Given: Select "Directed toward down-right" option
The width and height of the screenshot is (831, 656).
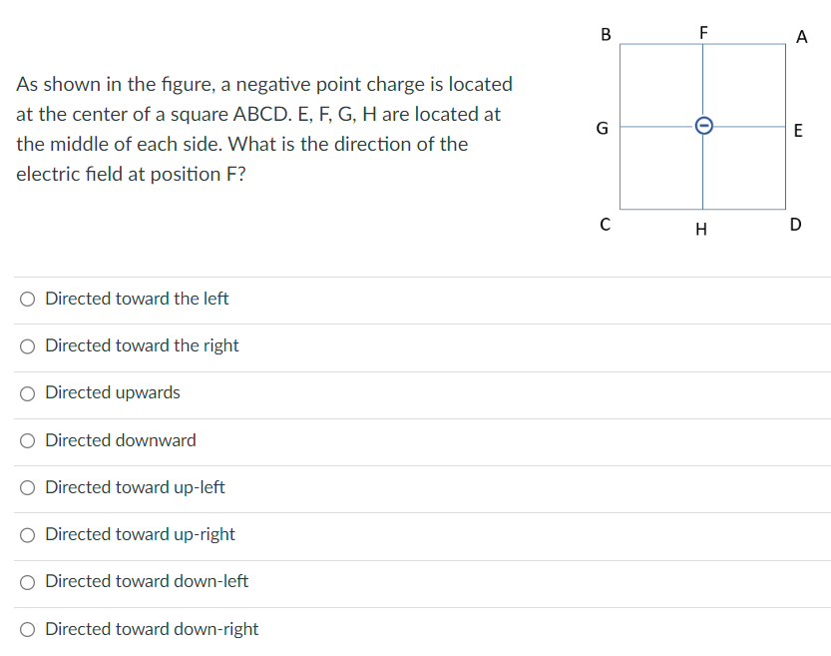Looking at the screenshot, I should point(151,629).
